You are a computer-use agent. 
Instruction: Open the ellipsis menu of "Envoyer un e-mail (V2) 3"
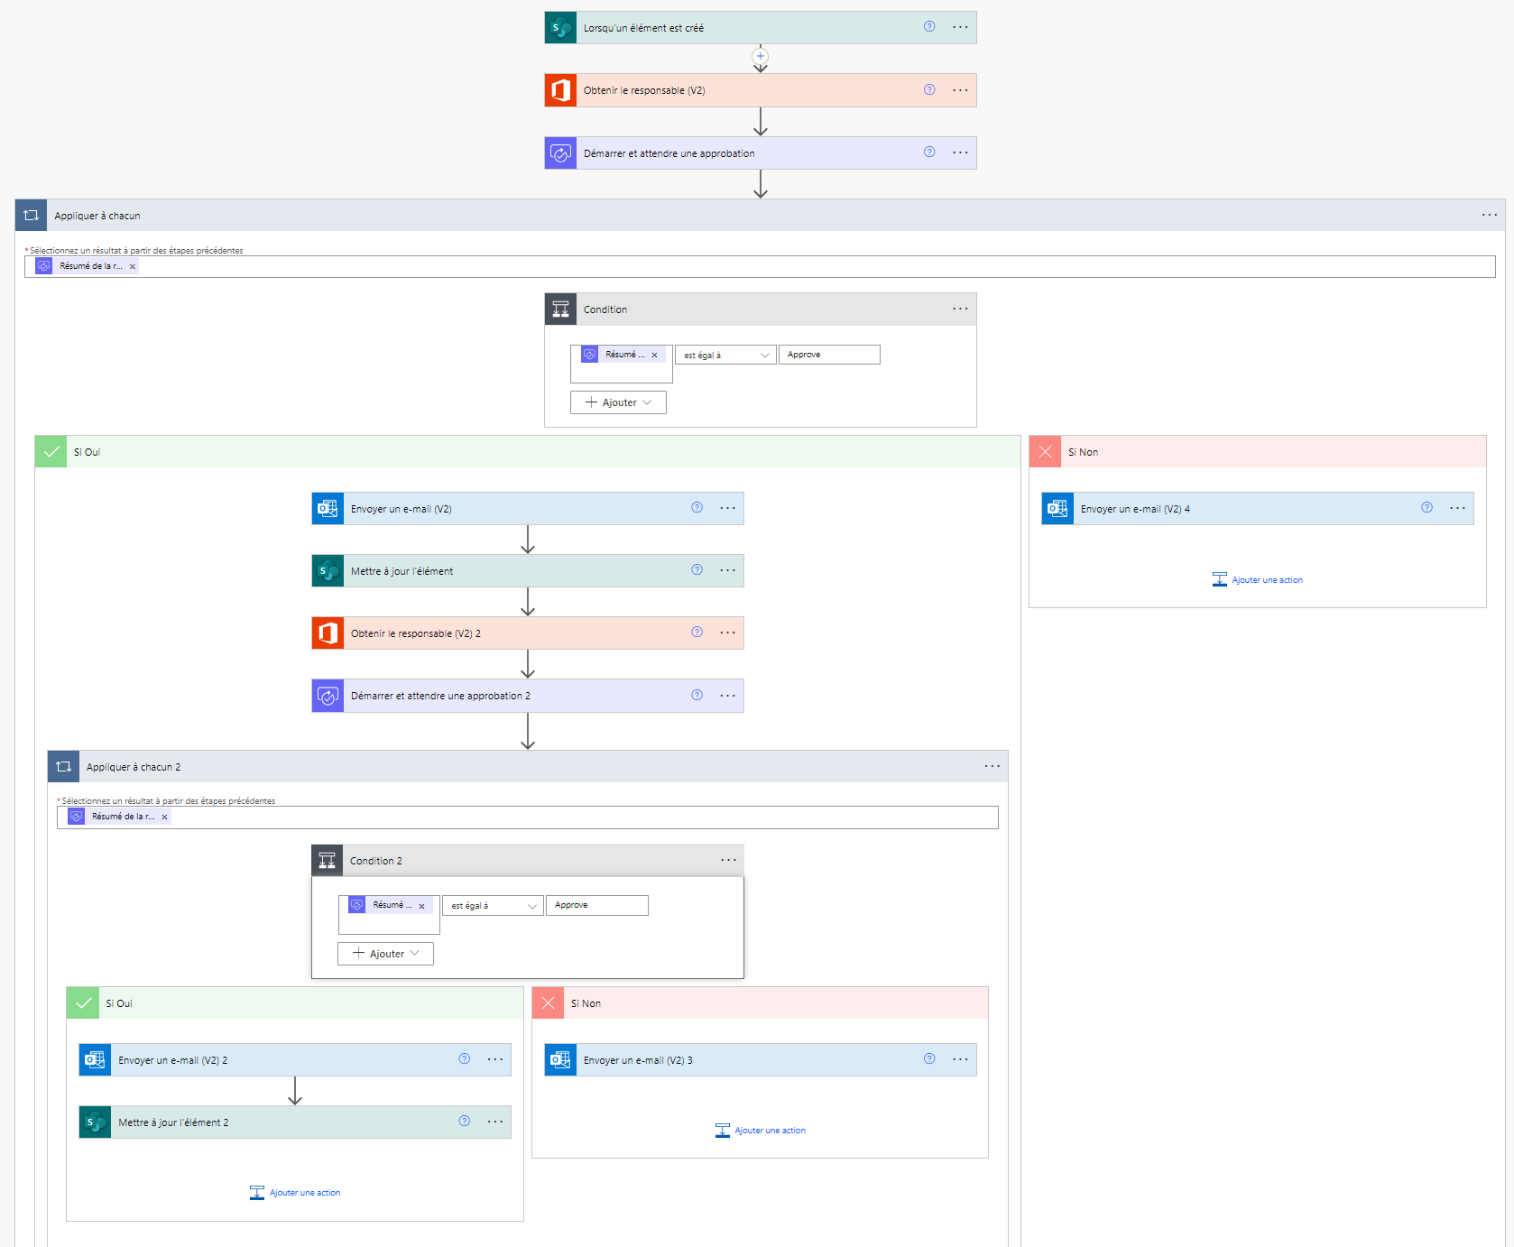(960, 1059)
